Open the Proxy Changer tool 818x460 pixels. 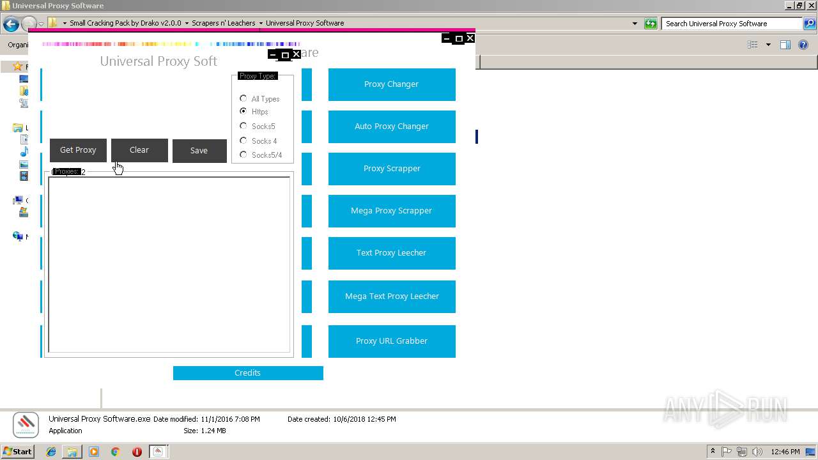392,84
